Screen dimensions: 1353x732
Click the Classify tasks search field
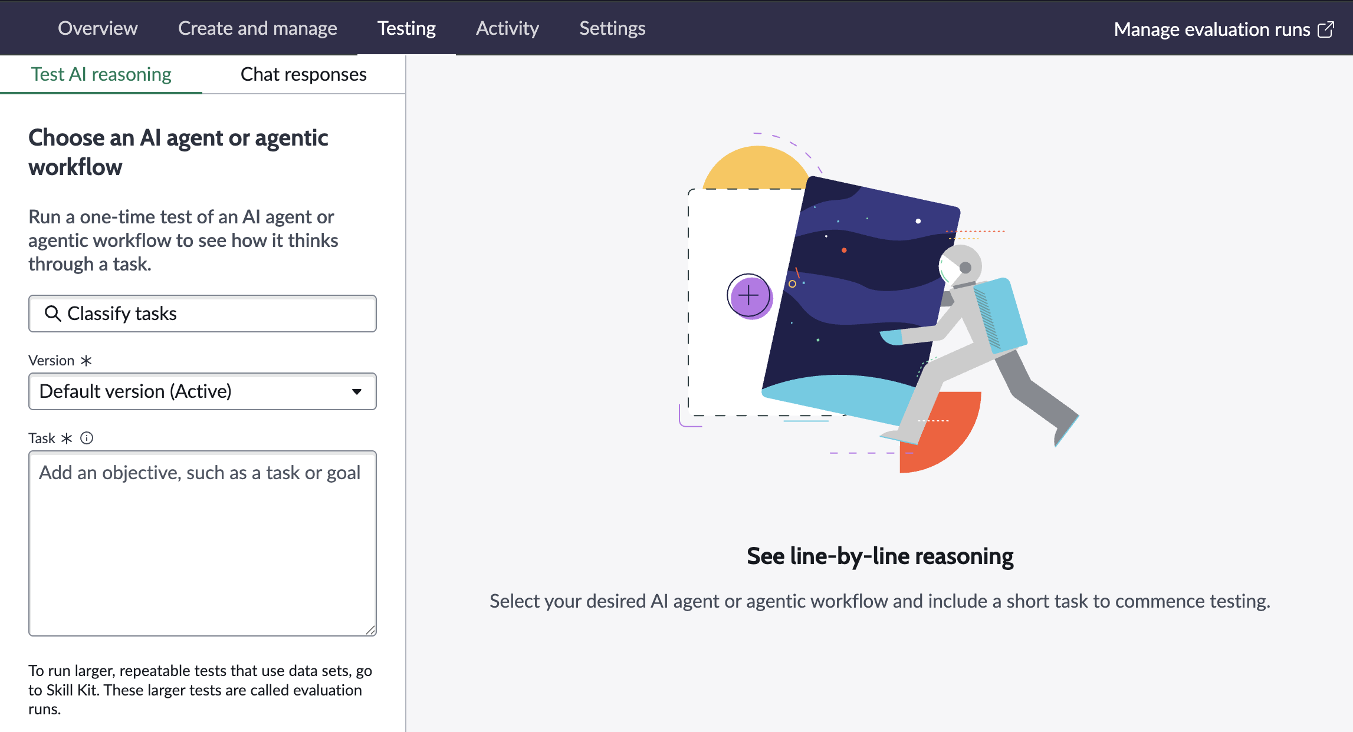[202, 314]
